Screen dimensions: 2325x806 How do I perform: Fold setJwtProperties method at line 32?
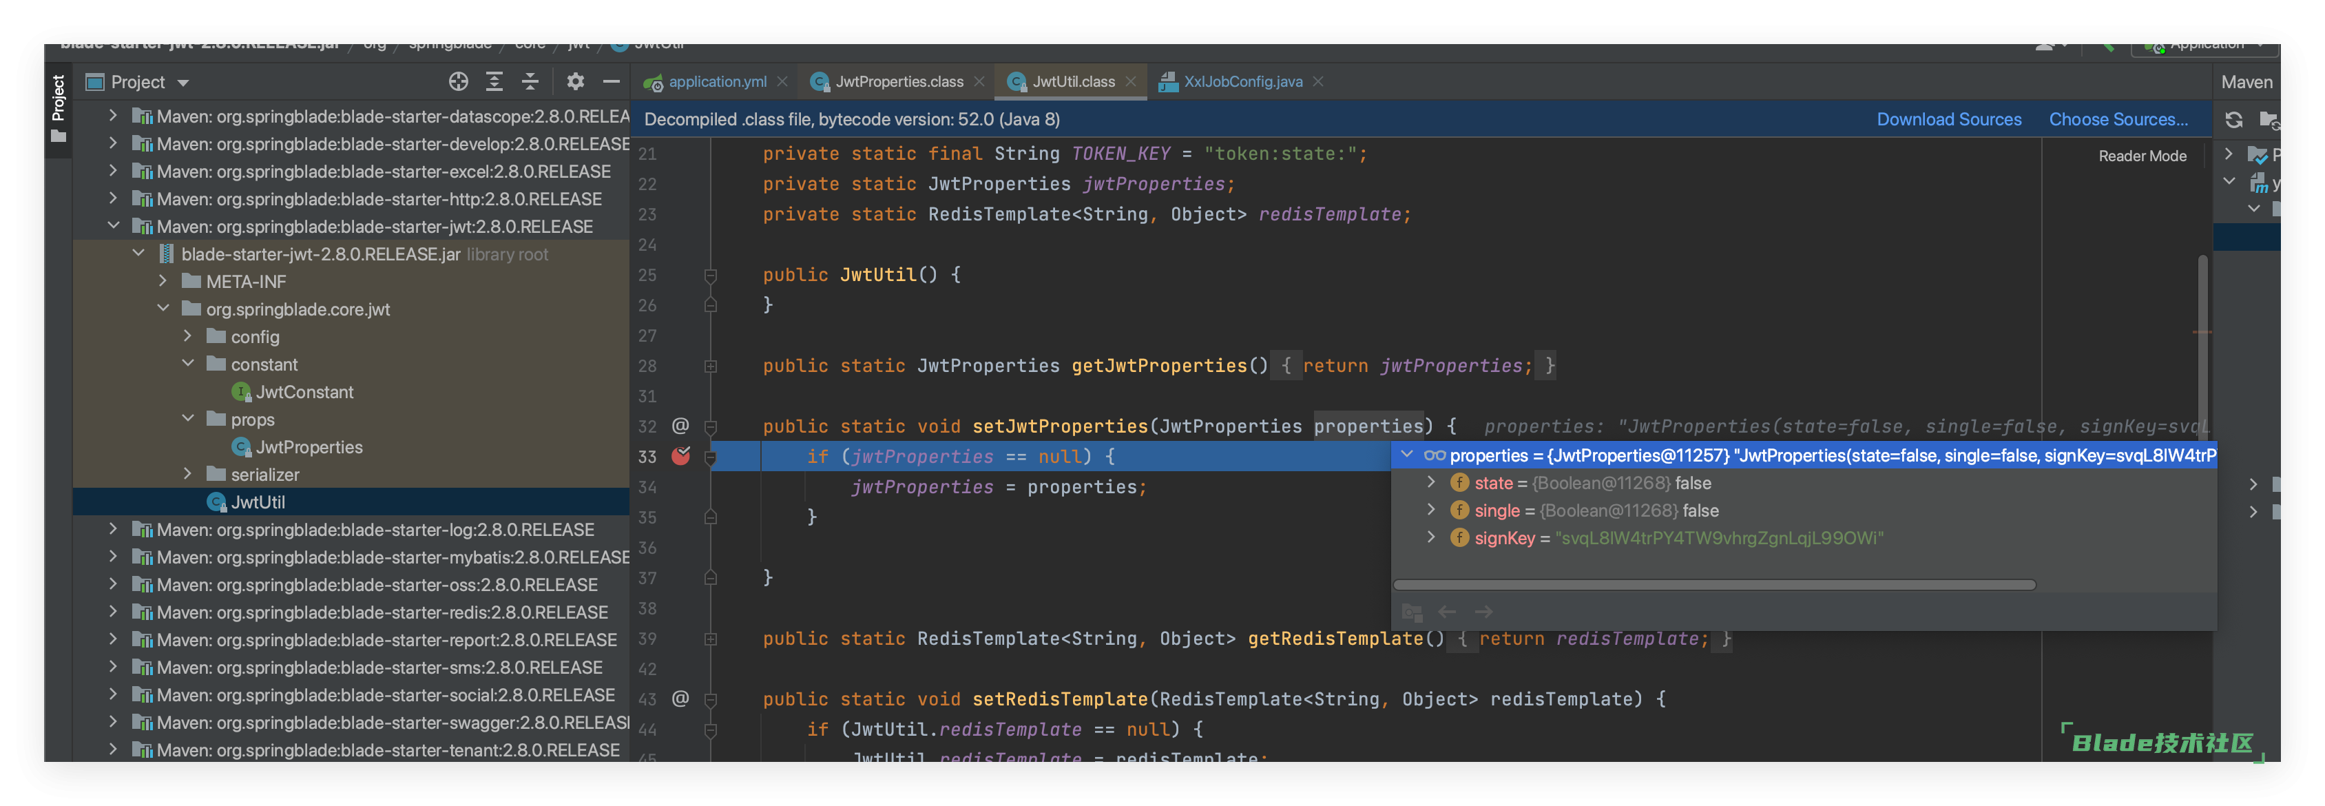(x=710, y=427)
